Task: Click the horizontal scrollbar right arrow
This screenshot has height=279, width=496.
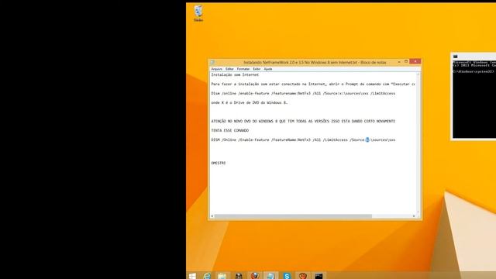Action: pos(414,216)
